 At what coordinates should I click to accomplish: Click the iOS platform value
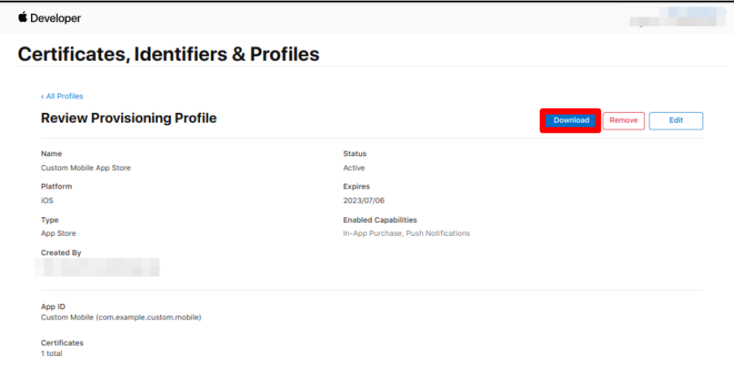click(47, 201)
